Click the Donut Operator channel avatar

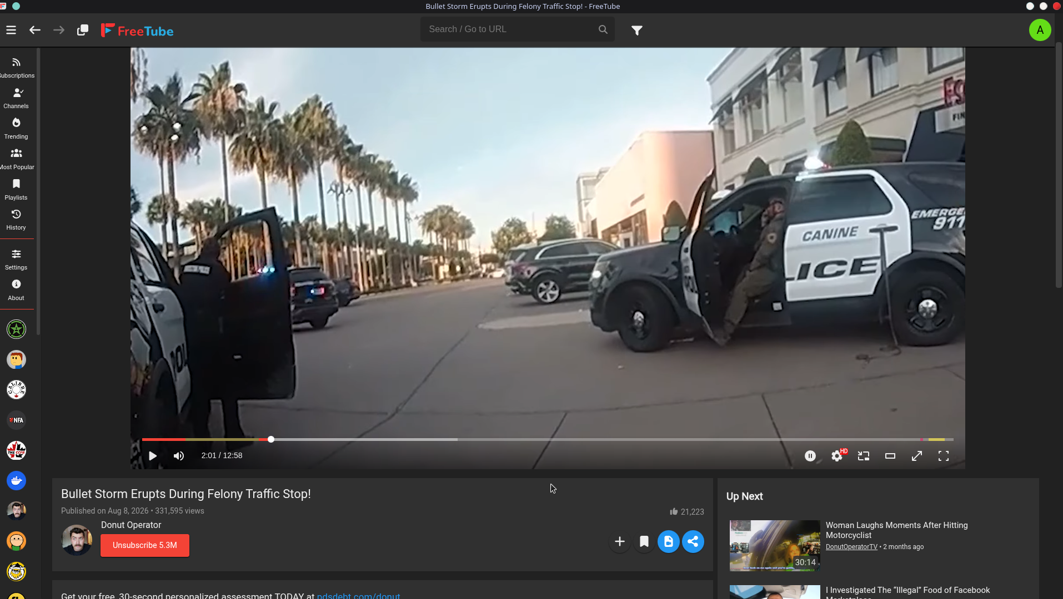point(77,540)
